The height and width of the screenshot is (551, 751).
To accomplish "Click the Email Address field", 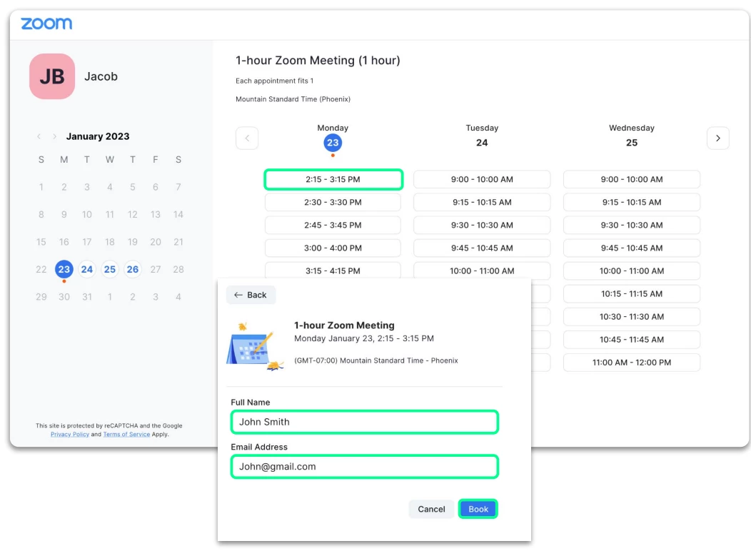I will pyautogui.click(x=365, y=466).
